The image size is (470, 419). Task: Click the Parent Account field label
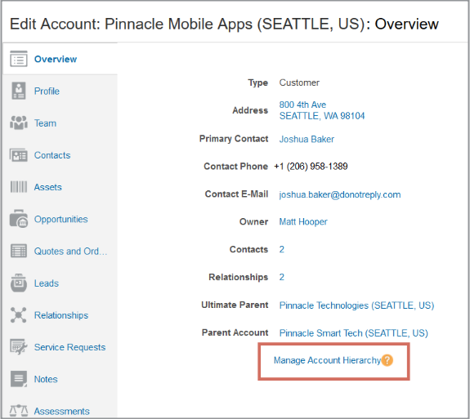(235, 332)
